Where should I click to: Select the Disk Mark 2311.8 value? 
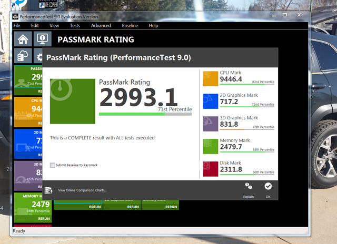231,169
